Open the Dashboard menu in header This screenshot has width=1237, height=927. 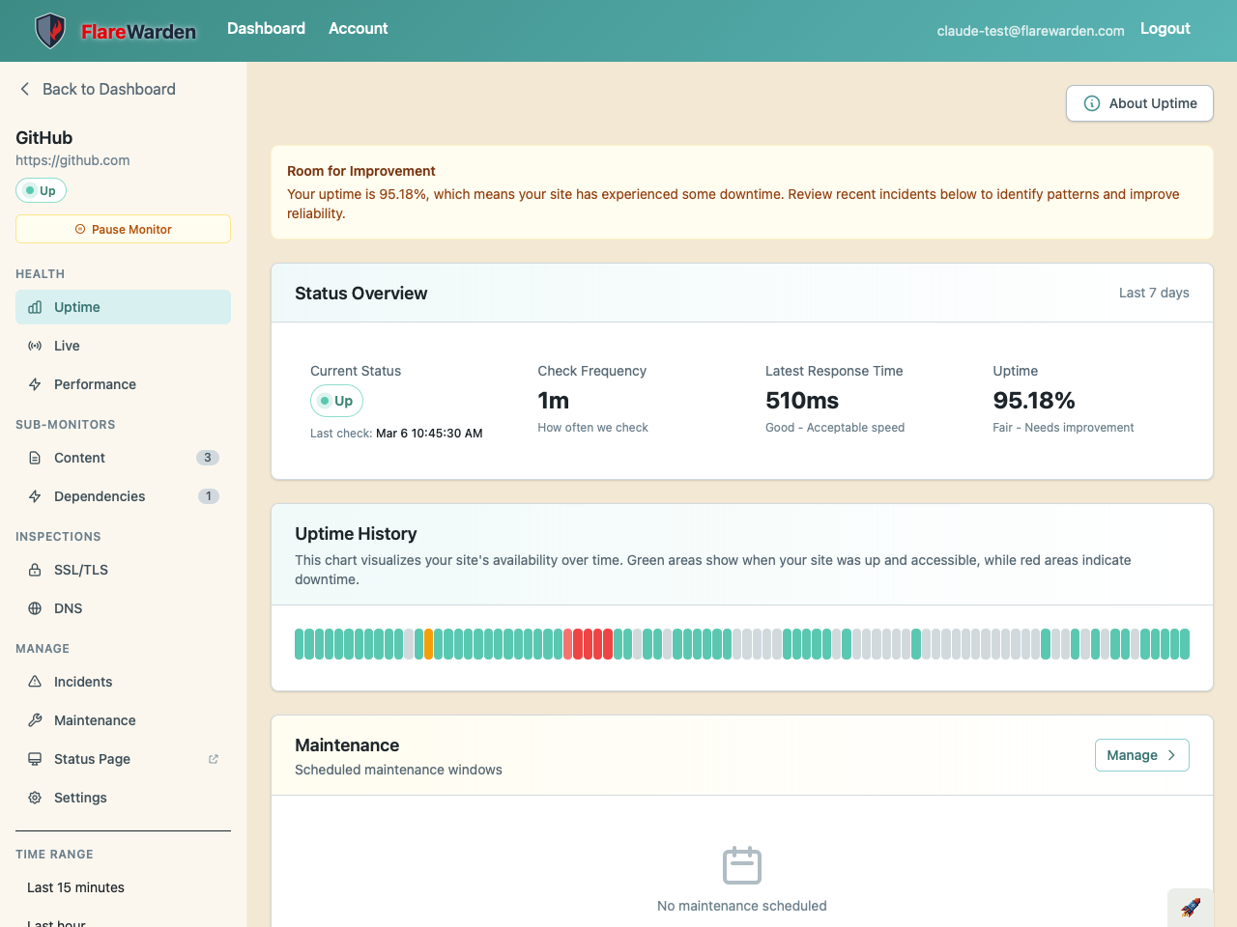pos(266,29)
